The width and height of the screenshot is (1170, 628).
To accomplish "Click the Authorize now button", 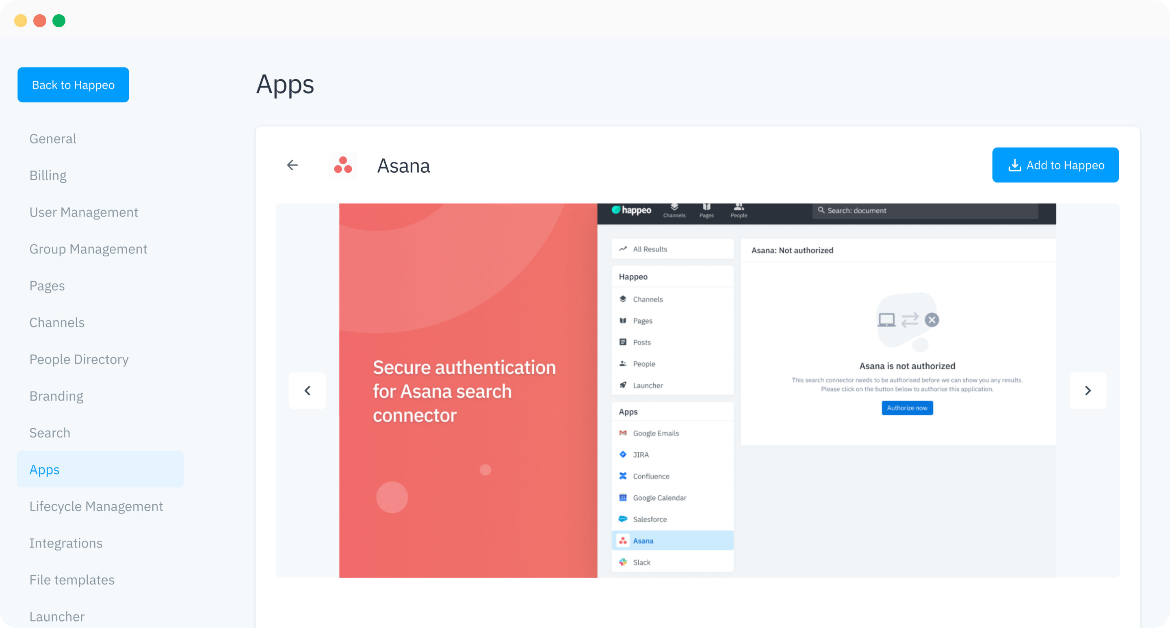I will pos(907,408).
